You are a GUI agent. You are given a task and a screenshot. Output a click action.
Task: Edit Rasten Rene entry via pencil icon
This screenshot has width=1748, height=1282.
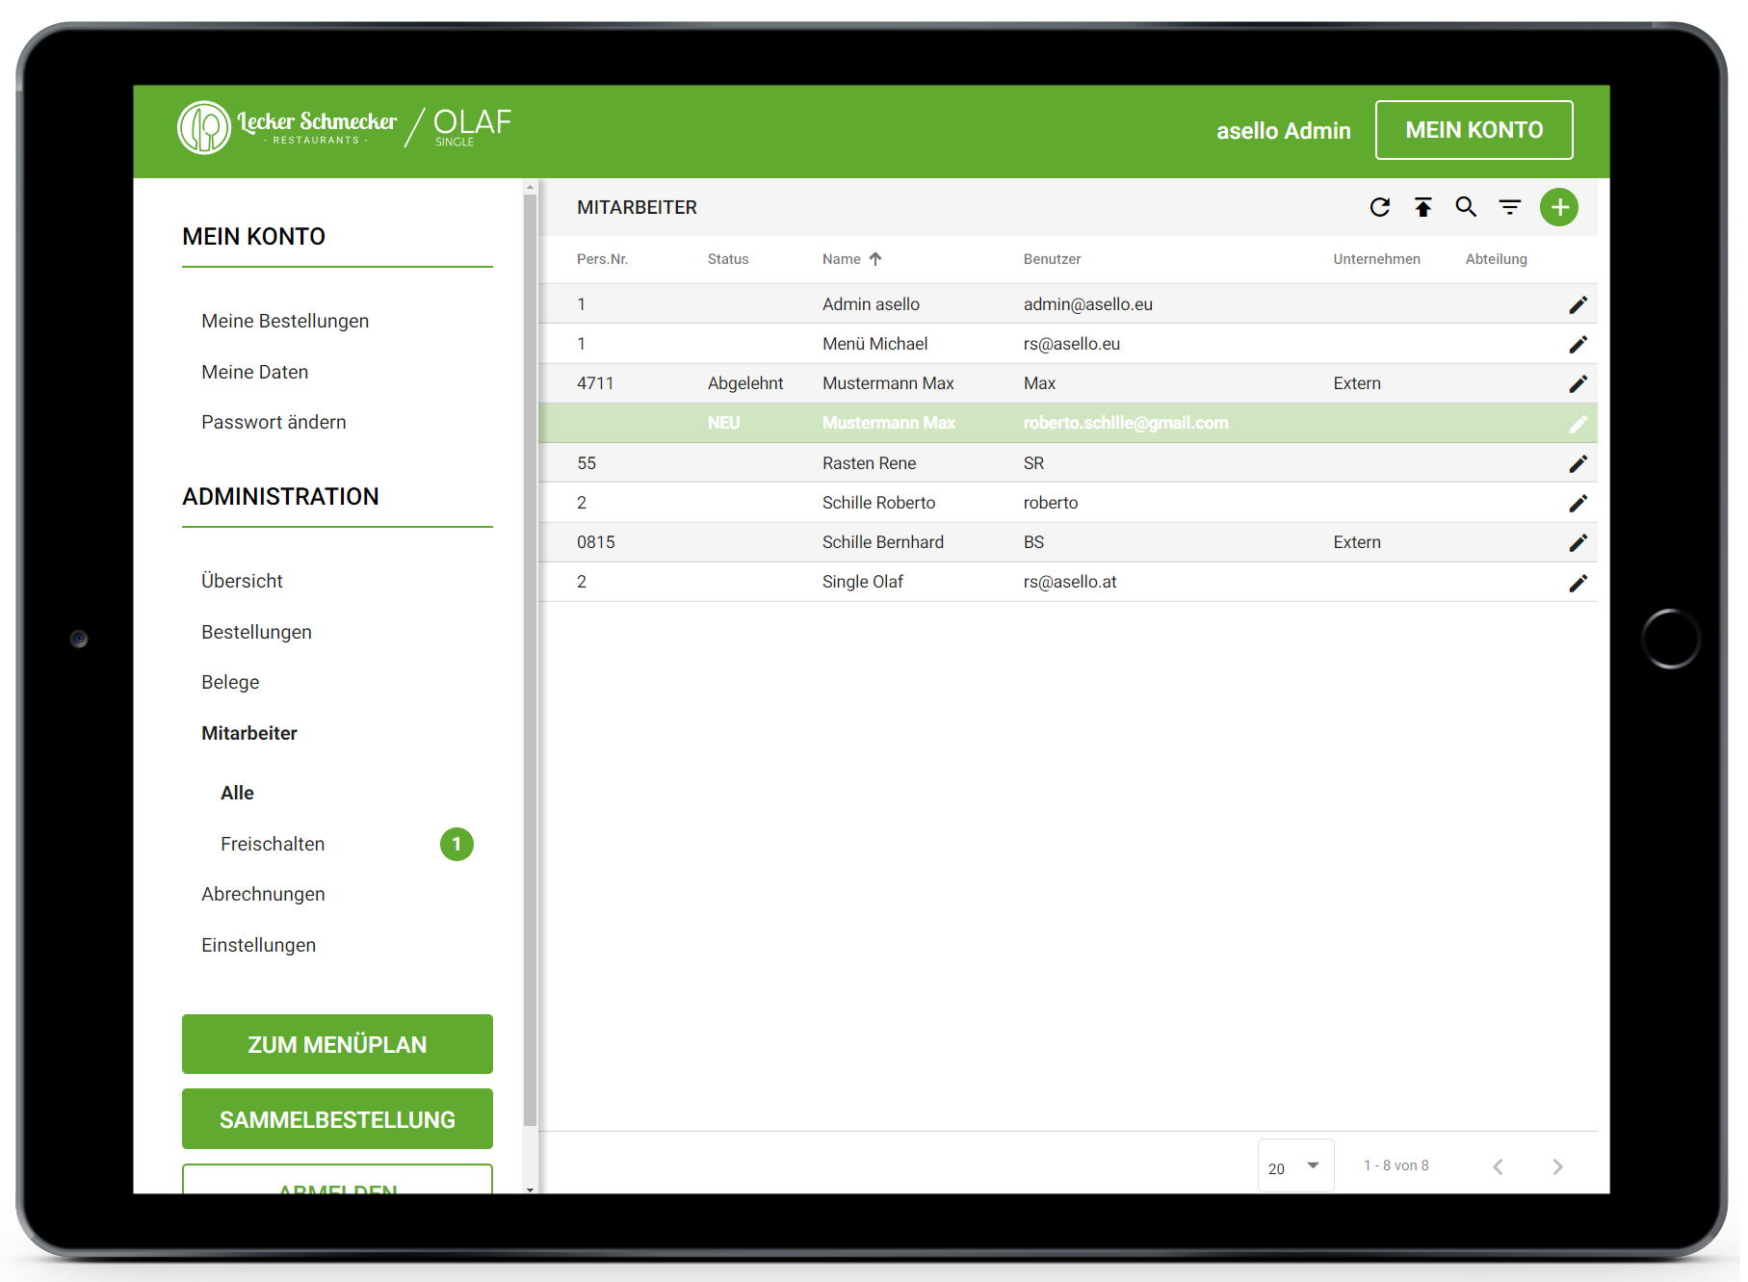pyautogui.click(x=1578, y=464)
